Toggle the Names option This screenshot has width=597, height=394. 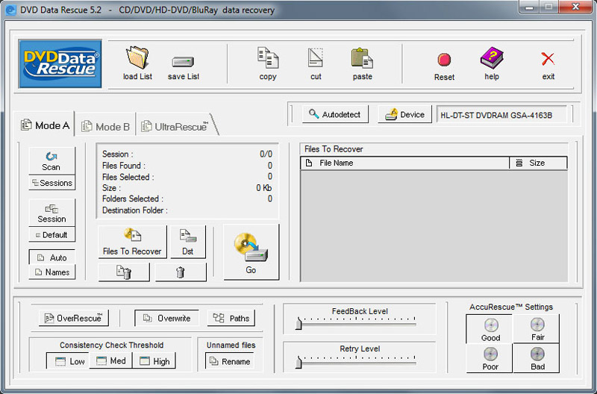[51, 272]
